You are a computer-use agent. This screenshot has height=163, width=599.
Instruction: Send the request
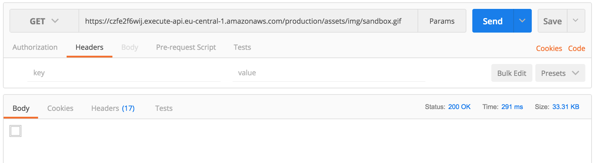click(x=493, y=21)
